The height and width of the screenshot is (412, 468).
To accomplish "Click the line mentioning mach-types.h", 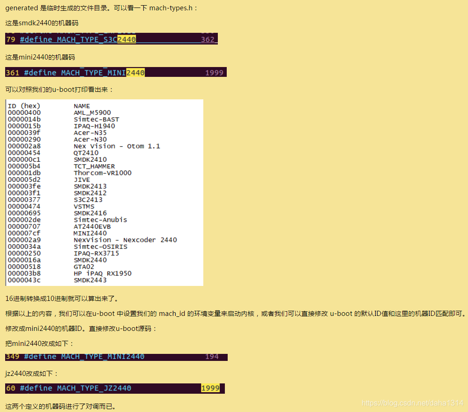I will pyautogui.click(x=102, y=8).
